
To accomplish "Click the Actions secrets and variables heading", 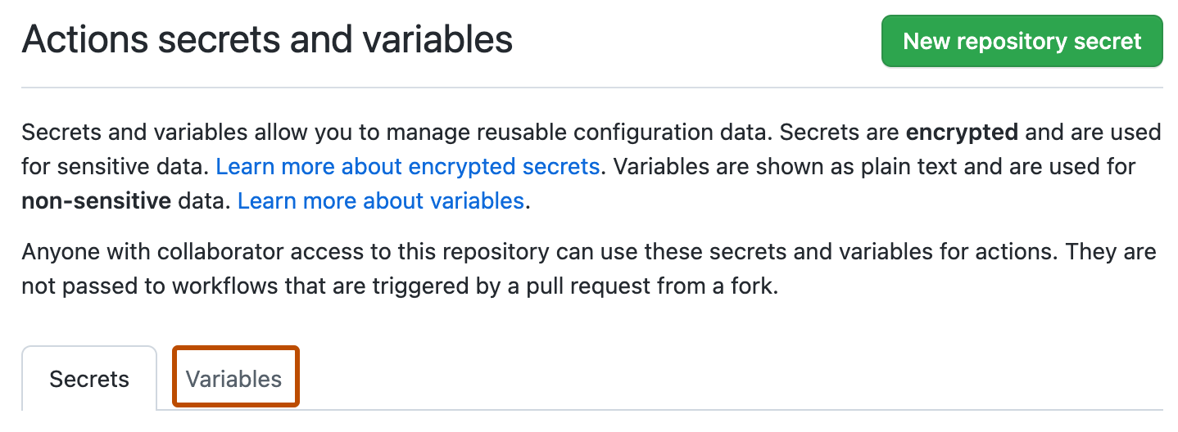I will point(267,39).
